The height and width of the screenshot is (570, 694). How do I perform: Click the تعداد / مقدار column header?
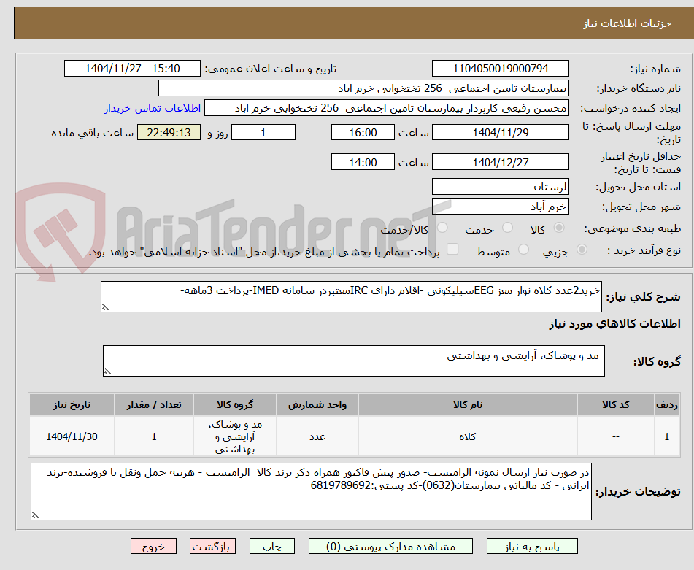point(153,404)
